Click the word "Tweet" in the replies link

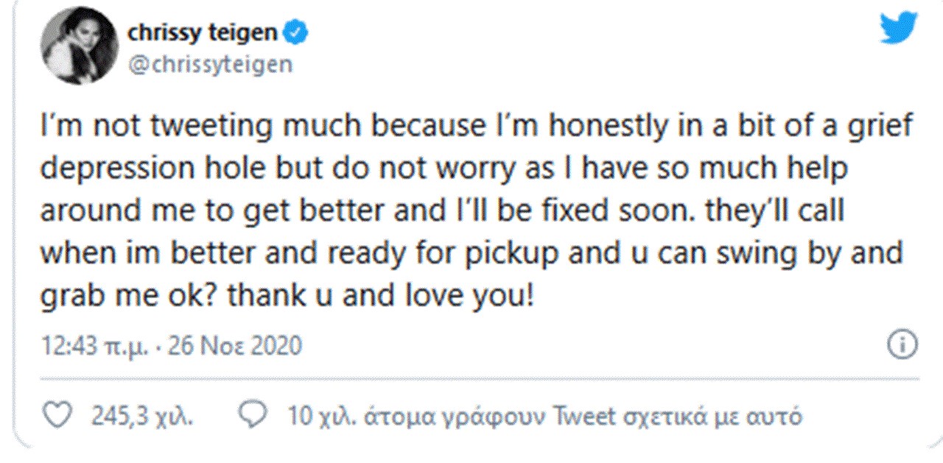(x=585, y=417)
